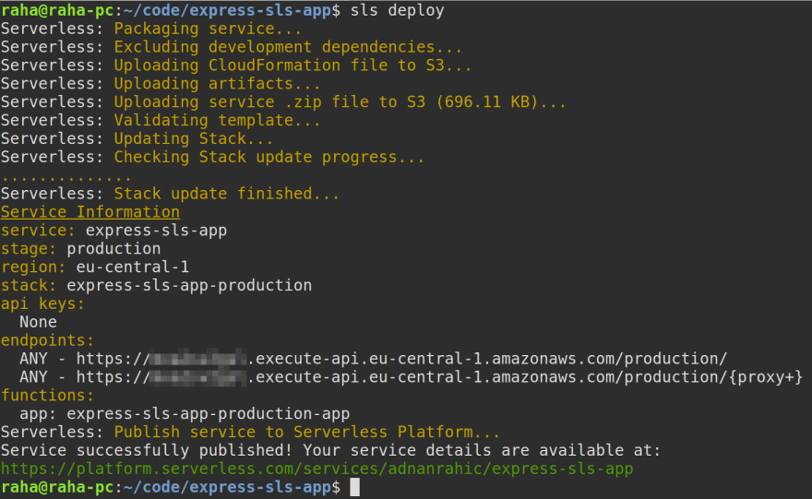Click the 'Uploading service .zip file to S3' line
The image size is (812, 499).
click(x=340, y=102)
